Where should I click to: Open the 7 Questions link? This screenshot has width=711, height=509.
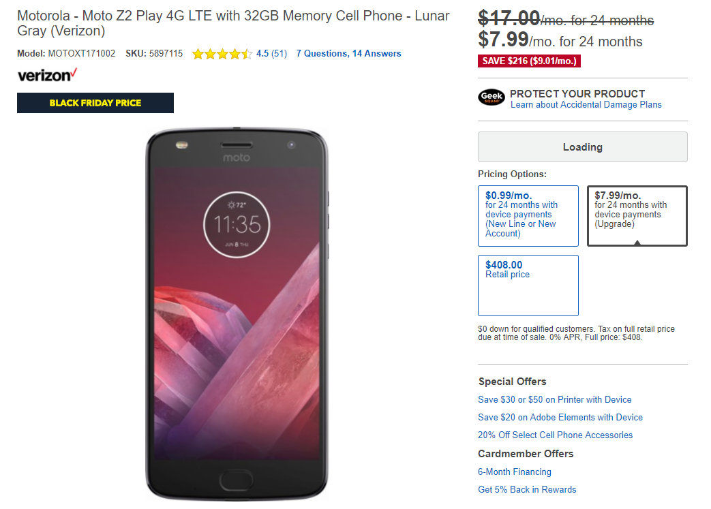[322, 54]
